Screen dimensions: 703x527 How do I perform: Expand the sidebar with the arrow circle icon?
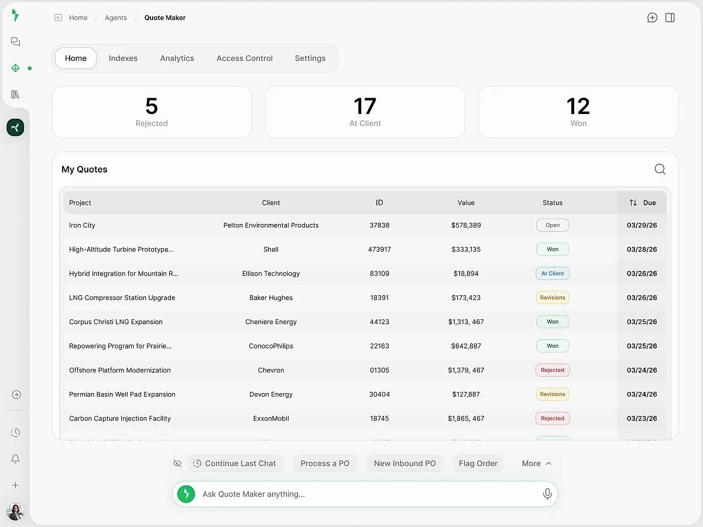(x=16, y=395)
